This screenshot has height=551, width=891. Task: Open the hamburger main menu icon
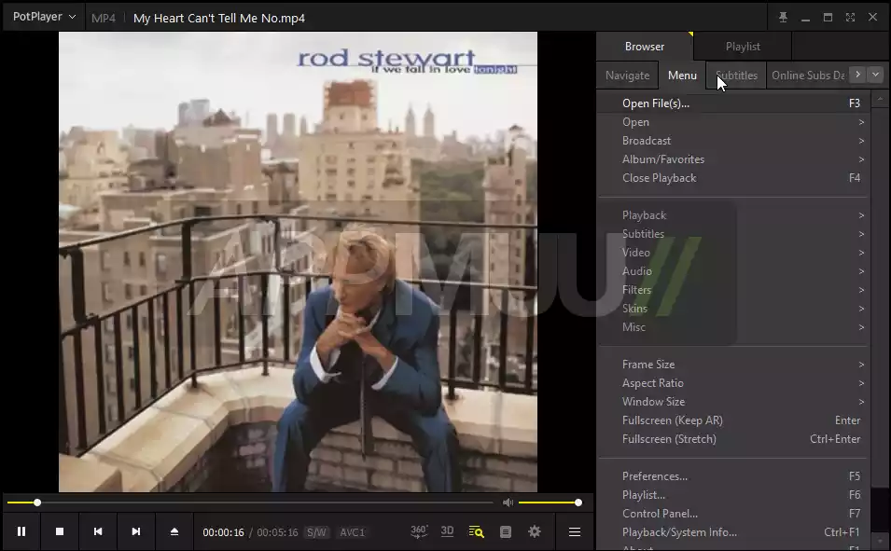point(575,531)
